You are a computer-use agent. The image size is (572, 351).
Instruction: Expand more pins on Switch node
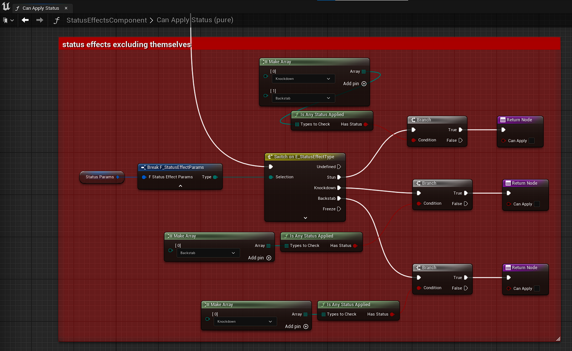305,218
